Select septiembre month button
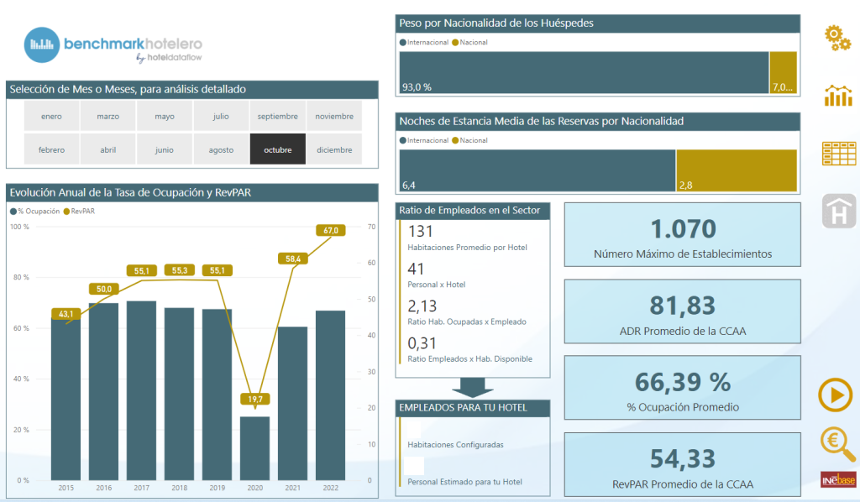This screenshot has width=860, height=502. (277, 116)
